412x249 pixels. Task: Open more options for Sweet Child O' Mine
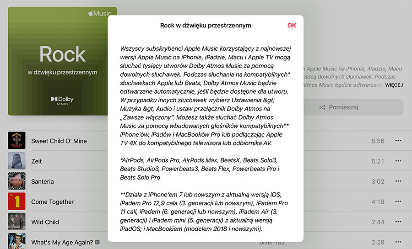coord(398,141)
